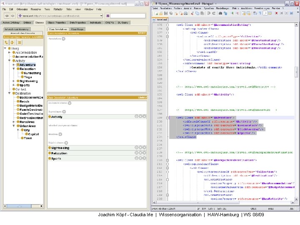300x225 pixels.
Task: Switch to the Individuals tab
Action: pos(95,22)
